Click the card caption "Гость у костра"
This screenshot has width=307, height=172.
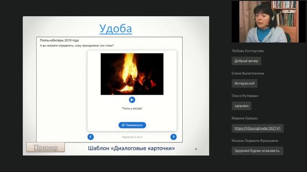click(132, 108)
